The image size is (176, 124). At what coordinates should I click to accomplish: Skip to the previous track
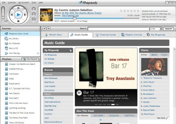click(12, 15)
